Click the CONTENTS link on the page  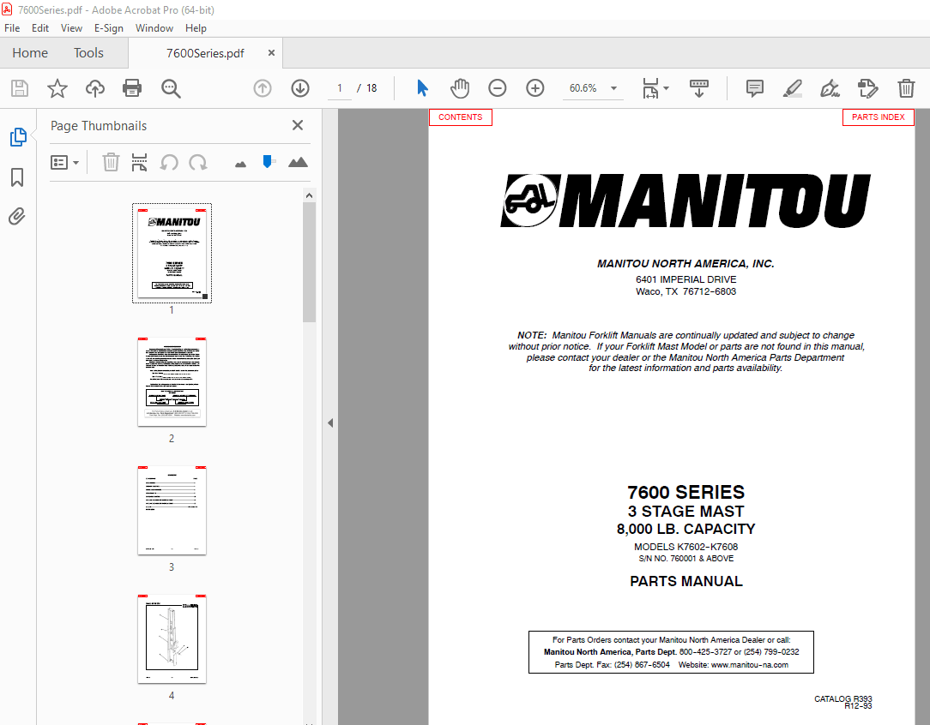(x=460, y=117)
